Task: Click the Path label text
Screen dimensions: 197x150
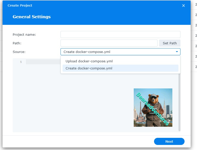Action: coord(17,43)
